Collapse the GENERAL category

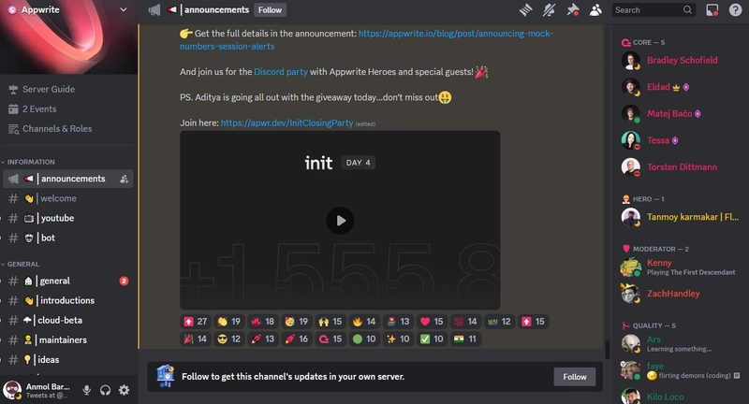tap(21, 264)
